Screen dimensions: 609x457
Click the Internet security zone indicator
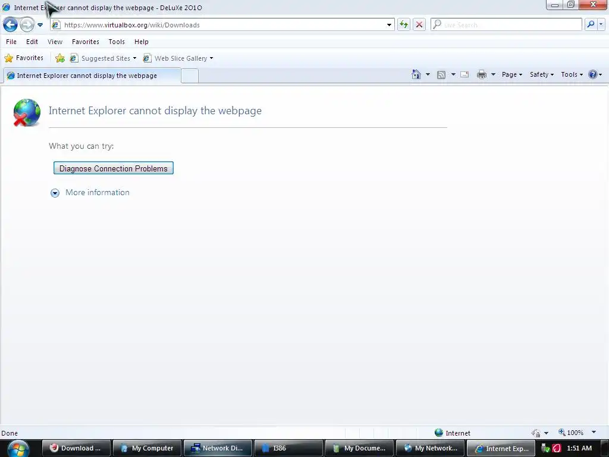pyautogui.click(x=453, y=433)
